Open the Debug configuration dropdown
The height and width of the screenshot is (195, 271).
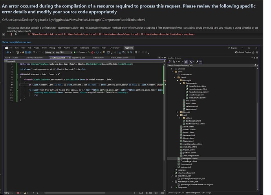(x=49, y=52)
